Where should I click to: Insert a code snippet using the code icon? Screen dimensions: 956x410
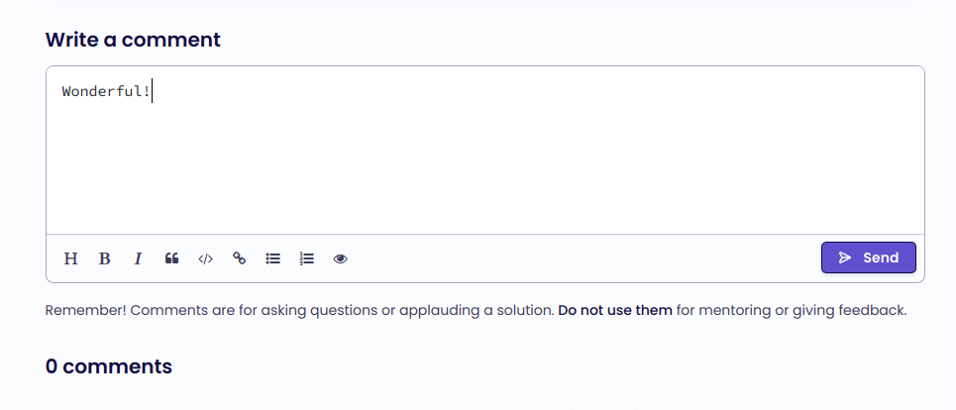205,258
